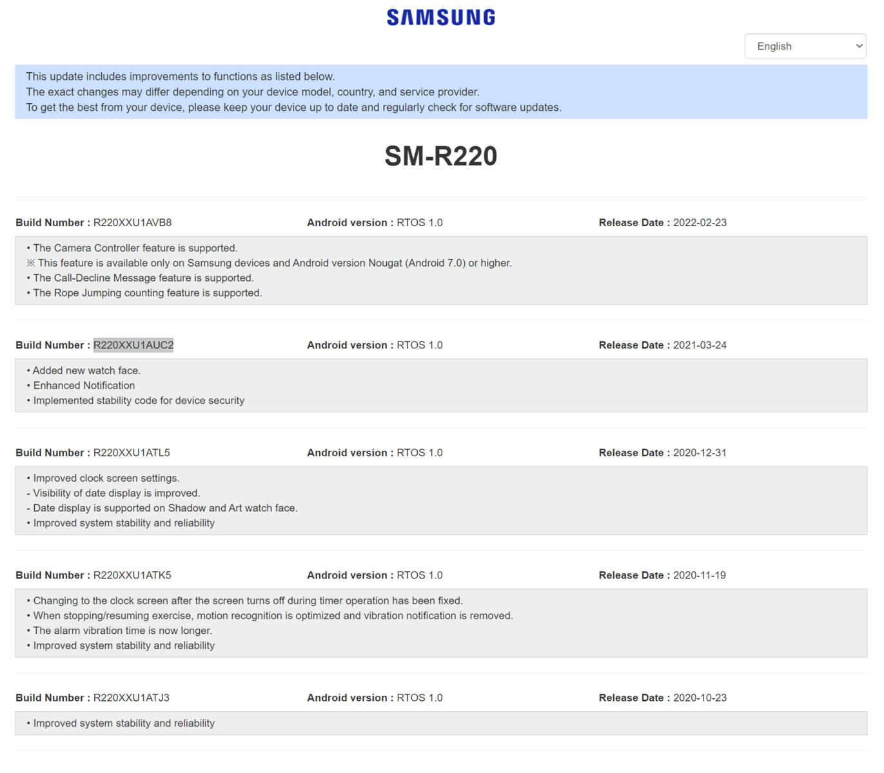Click the Samsung logo

coord(441,17)
